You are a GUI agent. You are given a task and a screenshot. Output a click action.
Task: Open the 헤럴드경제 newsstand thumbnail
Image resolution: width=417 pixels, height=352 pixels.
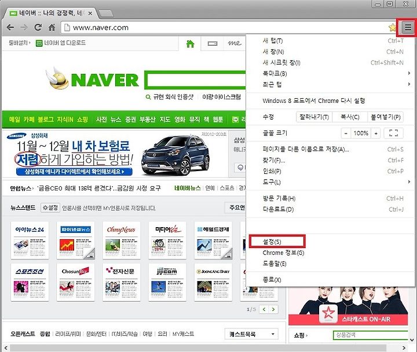(213, 240)
